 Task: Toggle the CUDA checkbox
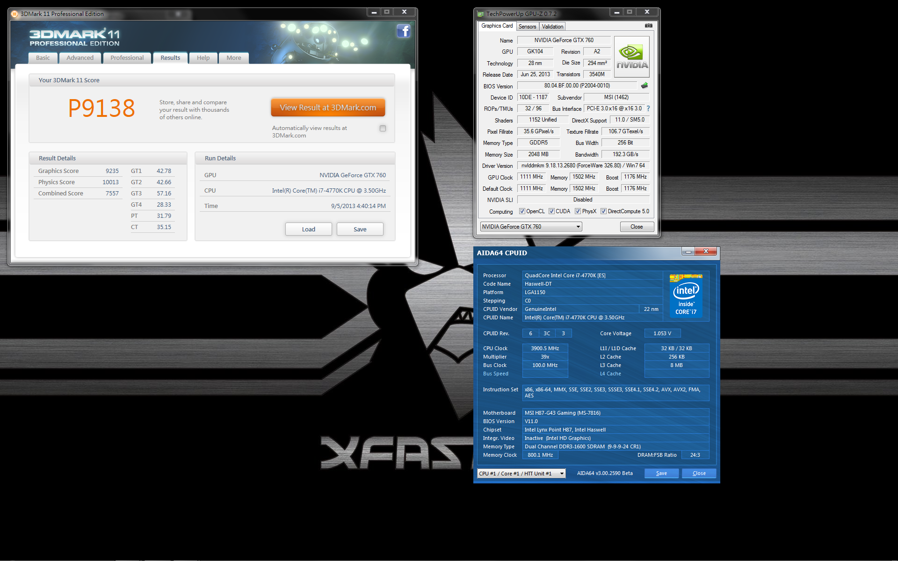click(551, 211)
